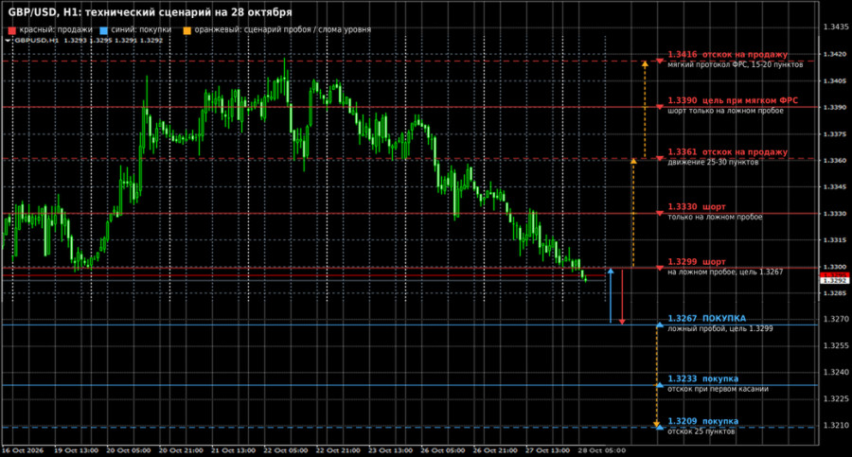This screenshot has height=457, width=852.
Task: Click legend text 'красный: продажи'
Action: pos(56,30)
